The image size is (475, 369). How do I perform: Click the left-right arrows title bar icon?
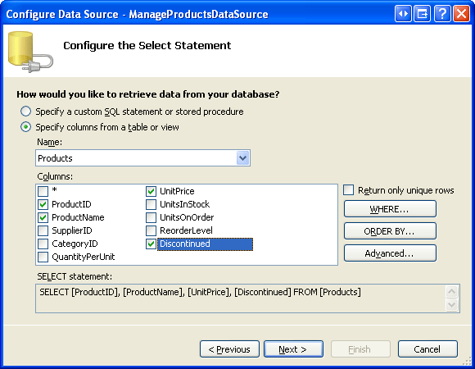(403, 14)
